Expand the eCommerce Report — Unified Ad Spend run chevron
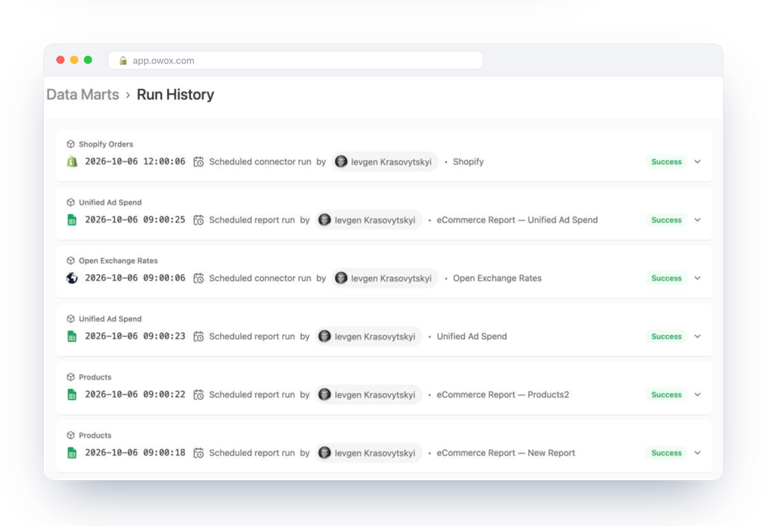This screenshot has width=767, height=526. point(698,220)
